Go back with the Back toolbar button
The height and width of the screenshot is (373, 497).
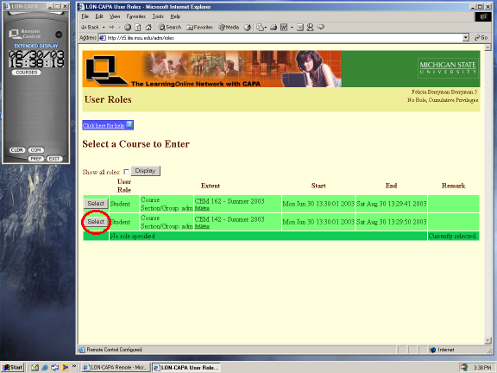tap(90, 28)
